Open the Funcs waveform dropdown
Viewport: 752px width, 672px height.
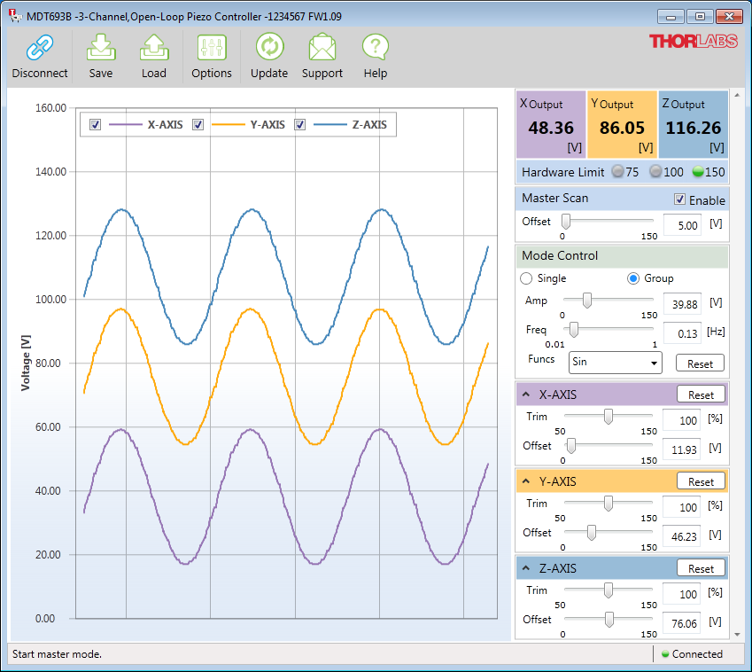(615, 362)
